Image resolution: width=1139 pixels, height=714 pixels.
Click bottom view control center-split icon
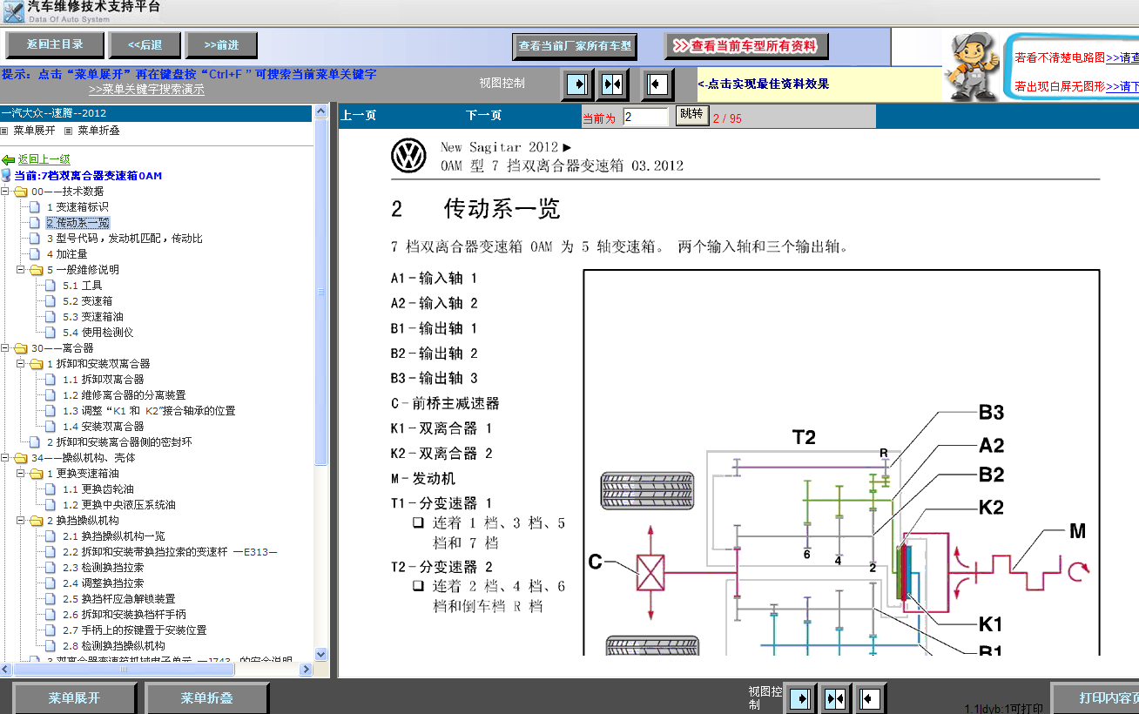(x=835, y=698)
